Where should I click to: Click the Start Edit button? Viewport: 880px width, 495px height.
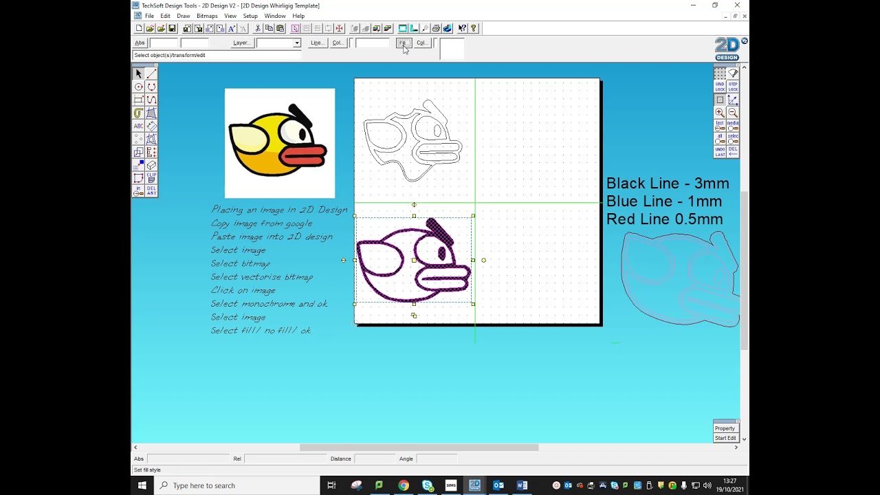click(x=725, y=438)
